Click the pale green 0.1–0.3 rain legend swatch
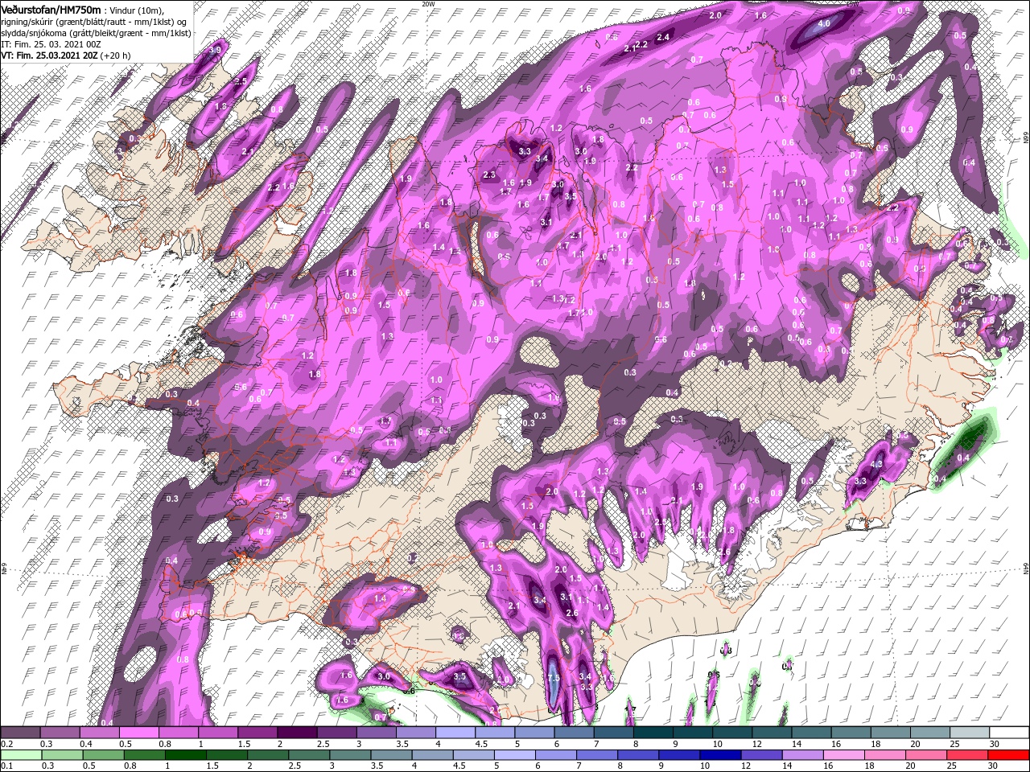The height and width of the screenshot is (772, 1030). click(20, 754)
